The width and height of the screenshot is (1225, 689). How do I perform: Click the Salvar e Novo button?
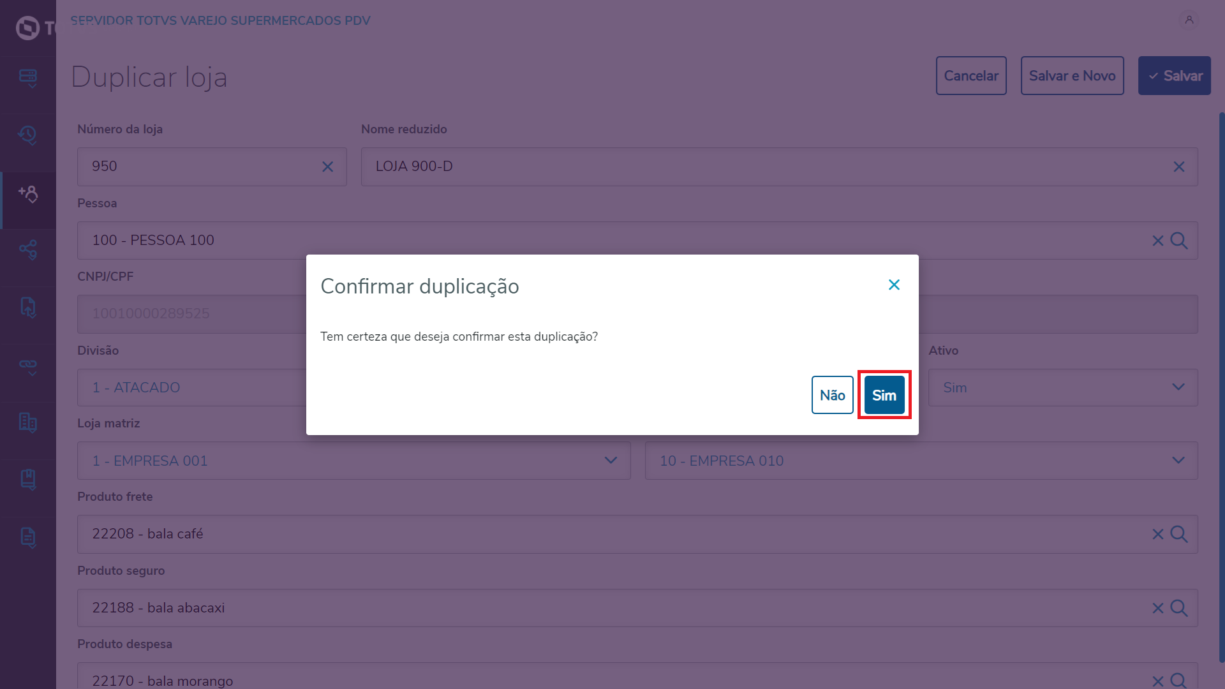click(x=1072, y=76)
